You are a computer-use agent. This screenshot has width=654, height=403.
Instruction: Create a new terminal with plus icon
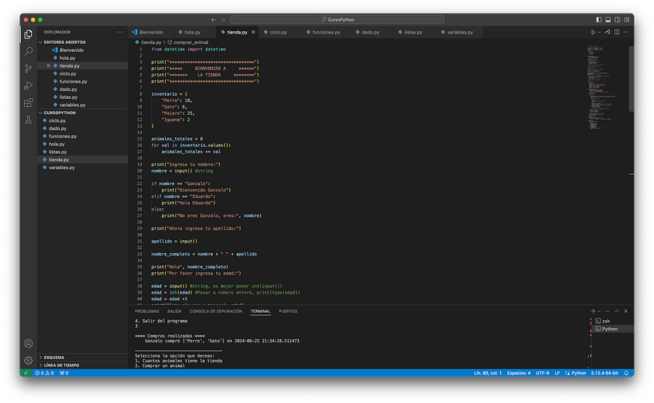(593, 311)
